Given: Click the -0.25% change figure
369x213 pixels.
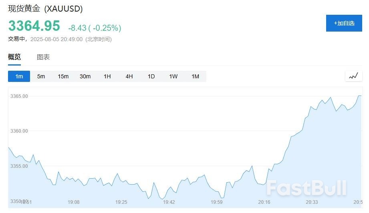Looking at the screenshot, I should click(107, 28).
